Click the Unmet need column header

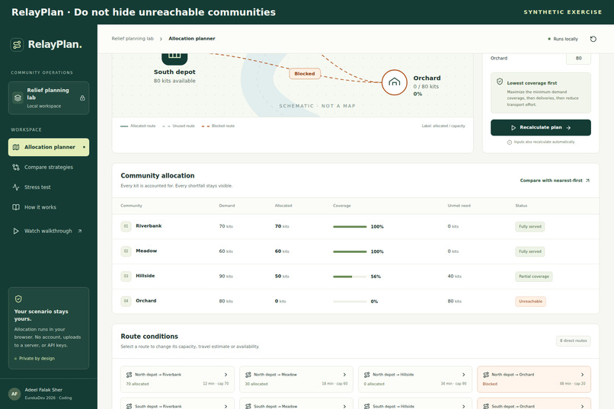coord(459,206)
